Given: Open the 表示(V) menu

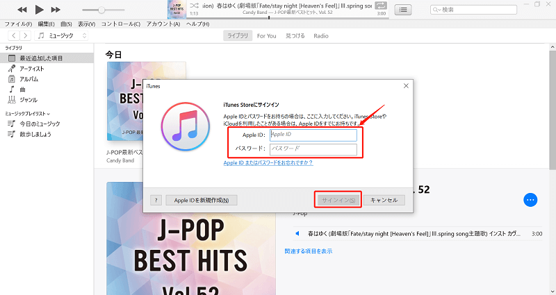Looking at the screenshot, I should [x=86, y=24].
